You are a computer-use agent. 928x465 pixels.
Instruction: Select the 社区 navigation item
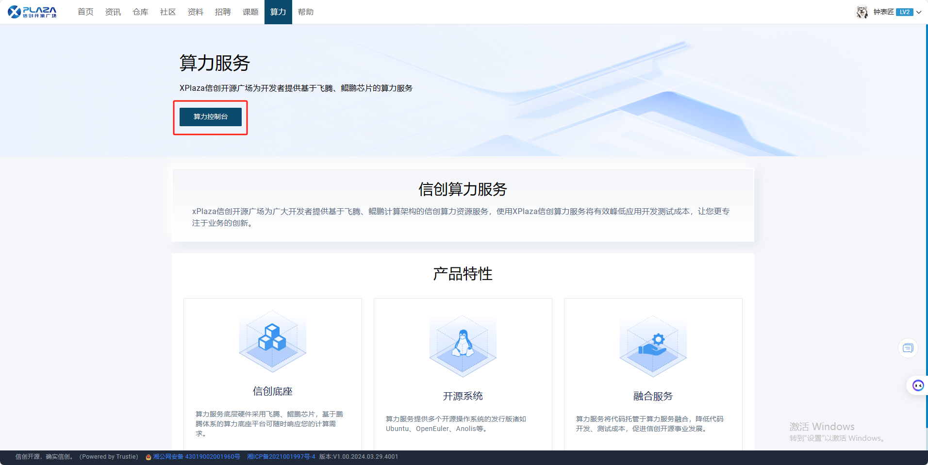[168, 12]
